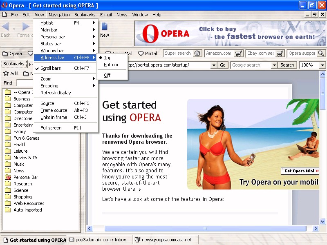Click the Opera folder in personal bar

[x=12, y=53]
